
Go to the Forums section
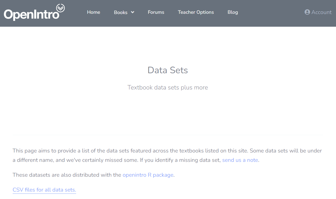156,12
